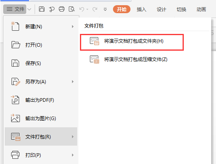This screenshot has width=216, height=164.
Task: Switch to the 设计 ribbon tab
Action: pyautogui.click(x=162, y=10)
